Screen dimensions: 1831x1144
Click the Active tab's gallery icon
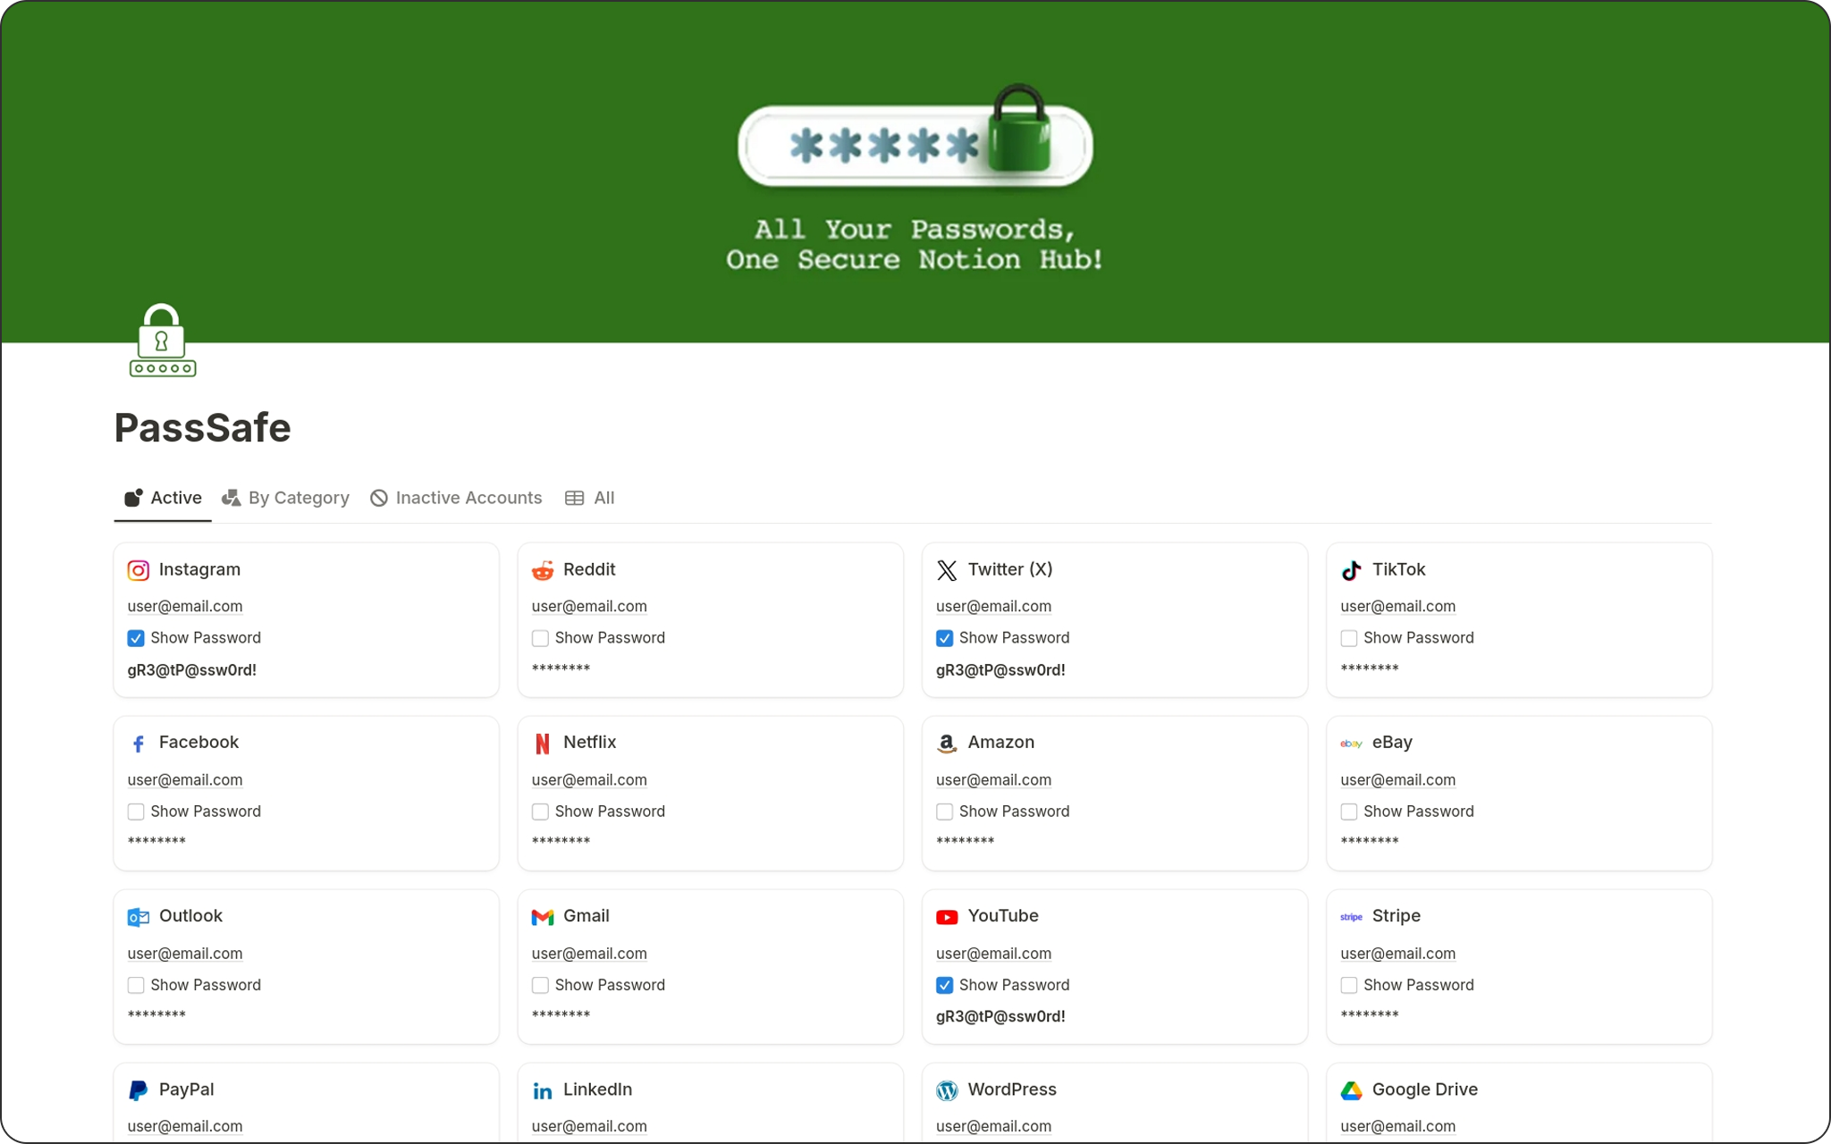[133, 498]
